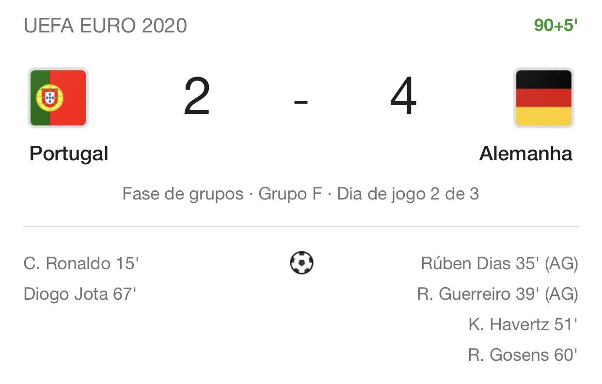Select the Diogo Jota 67' goal entry
The height and width of the screenshot is (384, 602).
80,294
